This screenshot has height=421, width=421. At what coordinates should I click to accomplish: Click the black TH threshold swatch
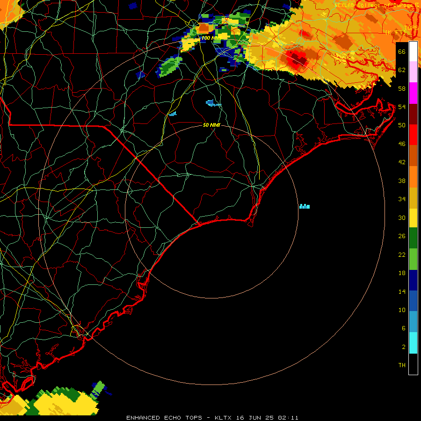click(x=413, y=364)
